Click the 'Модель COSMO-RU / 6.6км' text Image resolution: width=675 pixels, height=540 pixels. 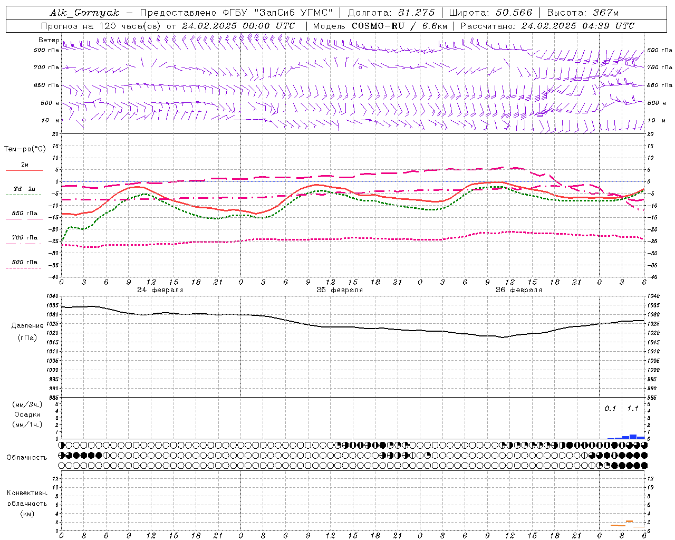tap(380, 26)
